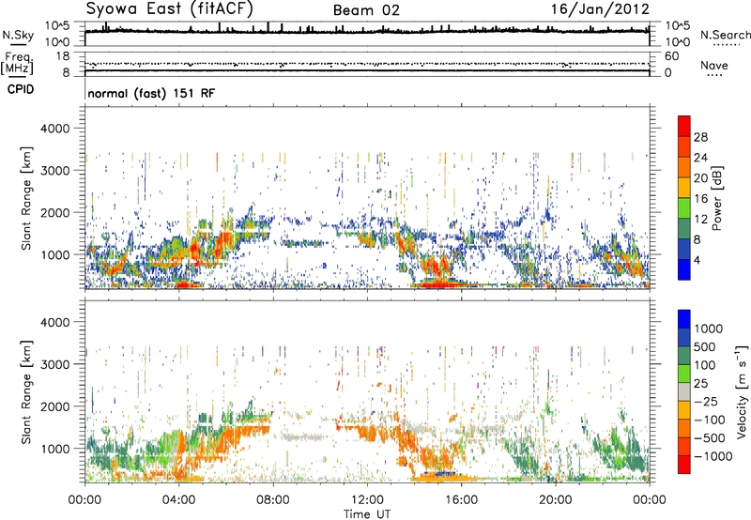Select the '12:00' time axis tick label
Viewport: 751px width, 520px height.
[x=367, y=500]
